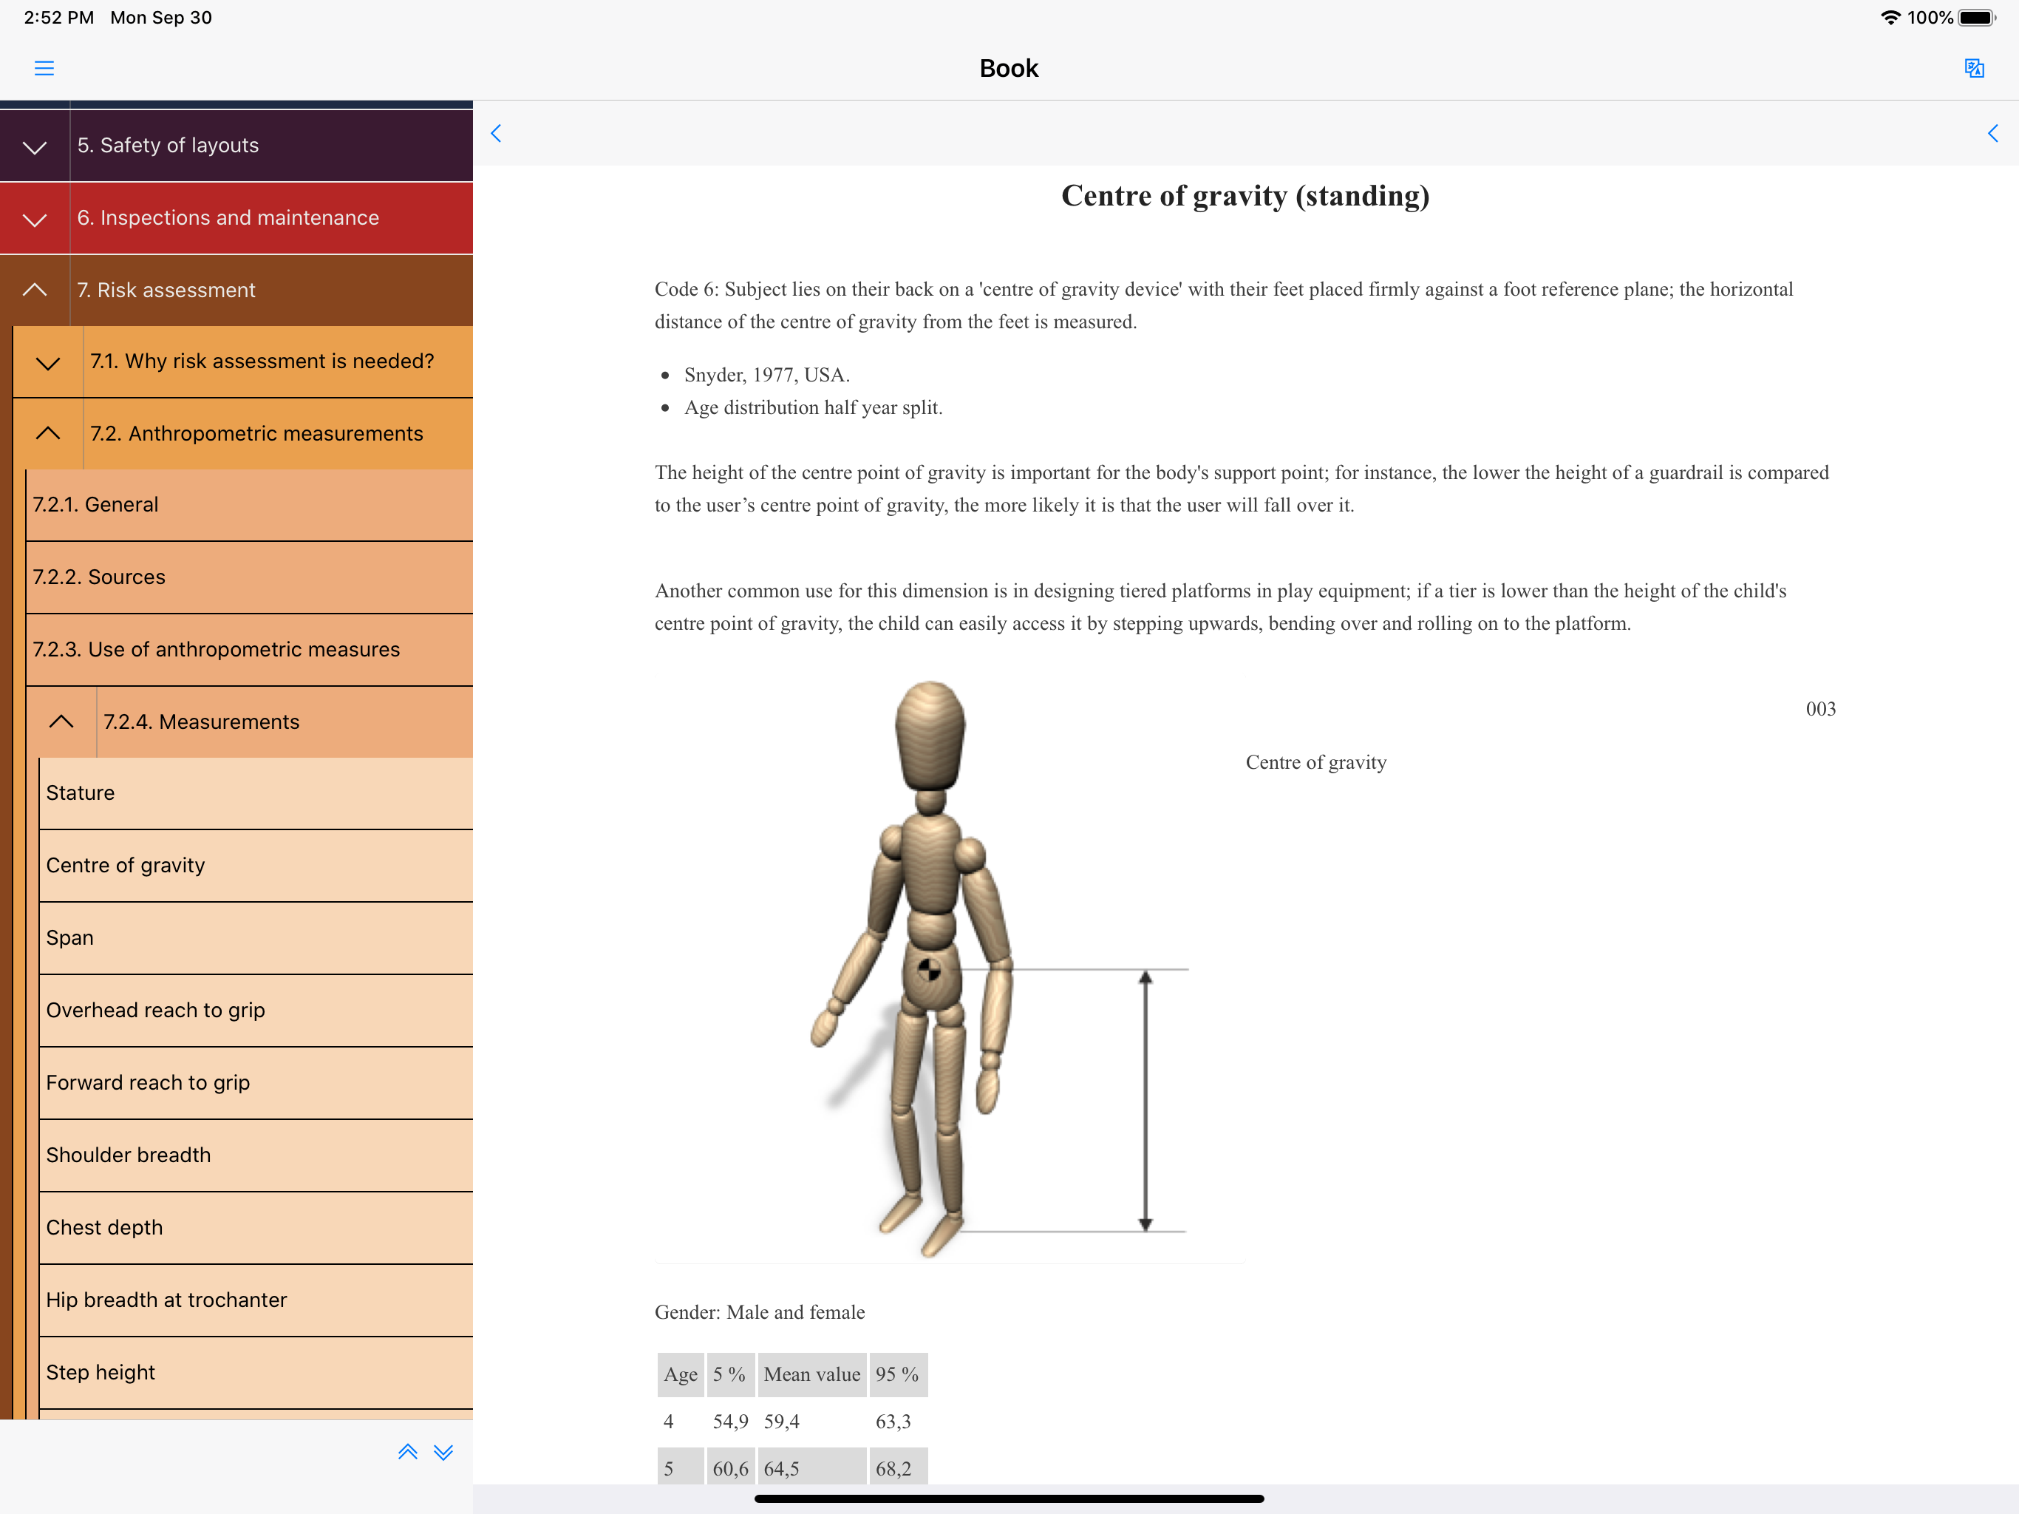Screen dimensions: 2019x1514
Task: Collapse the 7. Risk assessment chevron
Action: 35,291
